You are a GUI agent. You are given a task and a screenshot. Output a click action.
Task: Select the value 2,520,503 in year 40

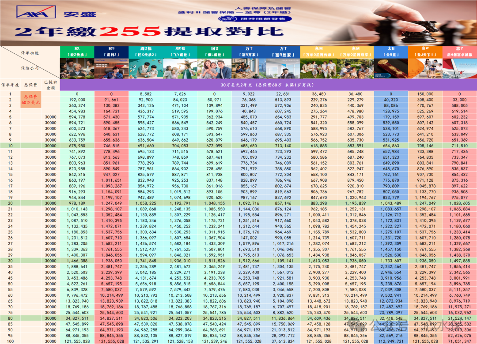[x=77, y=272]
